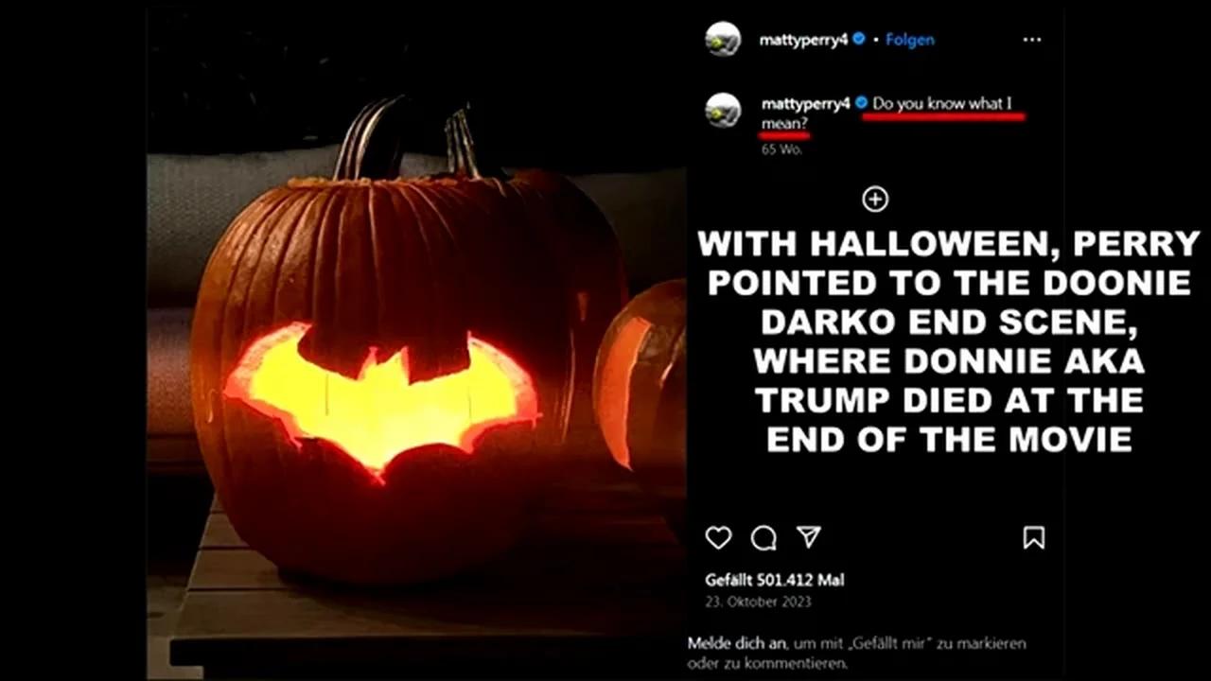The width and height of the screenshot is (1211, 681).
Task: Like the post with the heart icon
Action: click(718, 538)
